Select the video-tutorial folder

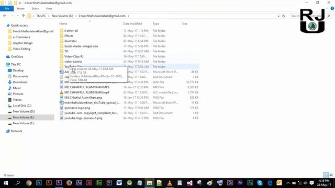click(73, 62)
